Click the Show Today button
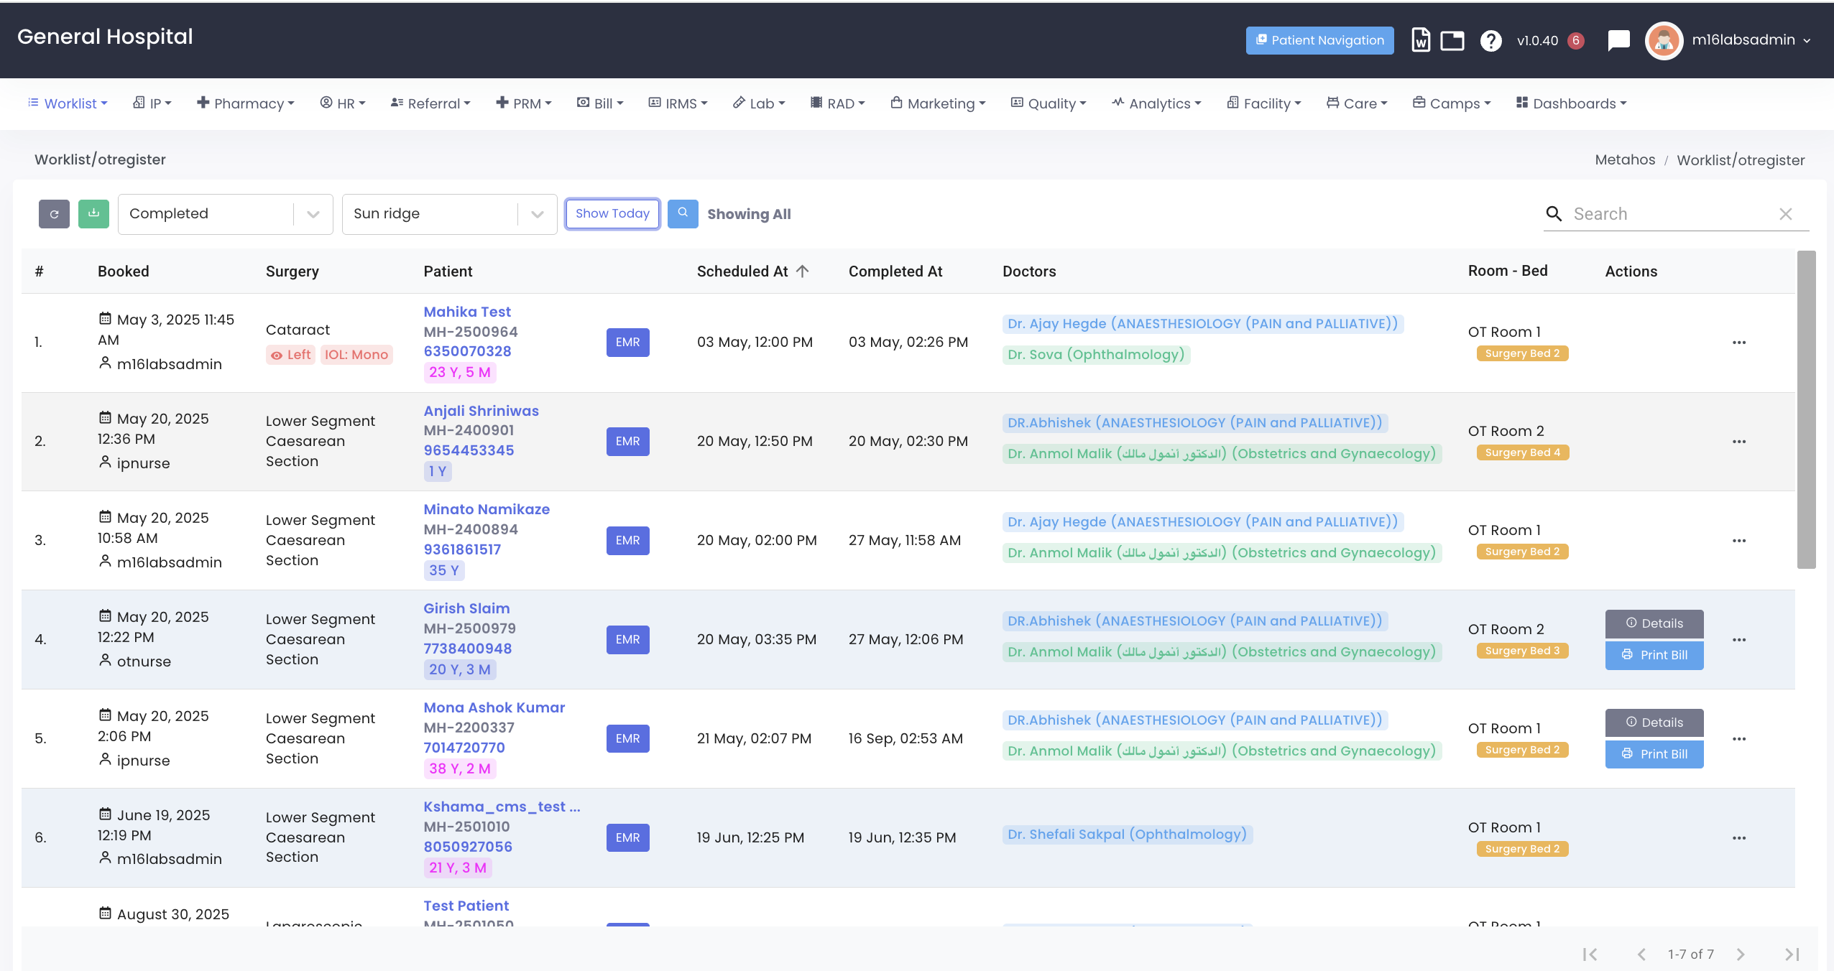1834x971 pixels. pyautogui.click(x=612, y=214)
